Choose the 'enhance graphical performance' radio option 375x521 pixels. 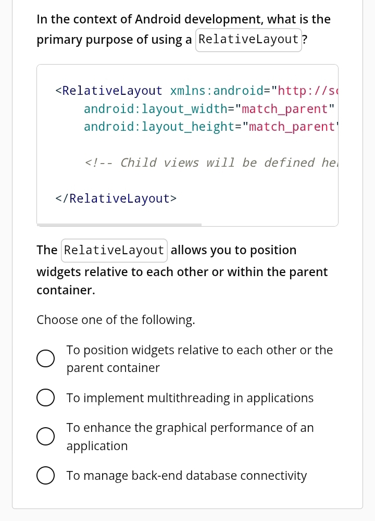[45, 437]
